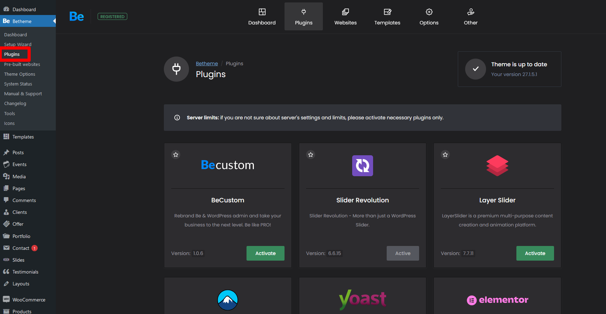Click the Offer tag icon

pyautogui.click(x=6, y=224)
